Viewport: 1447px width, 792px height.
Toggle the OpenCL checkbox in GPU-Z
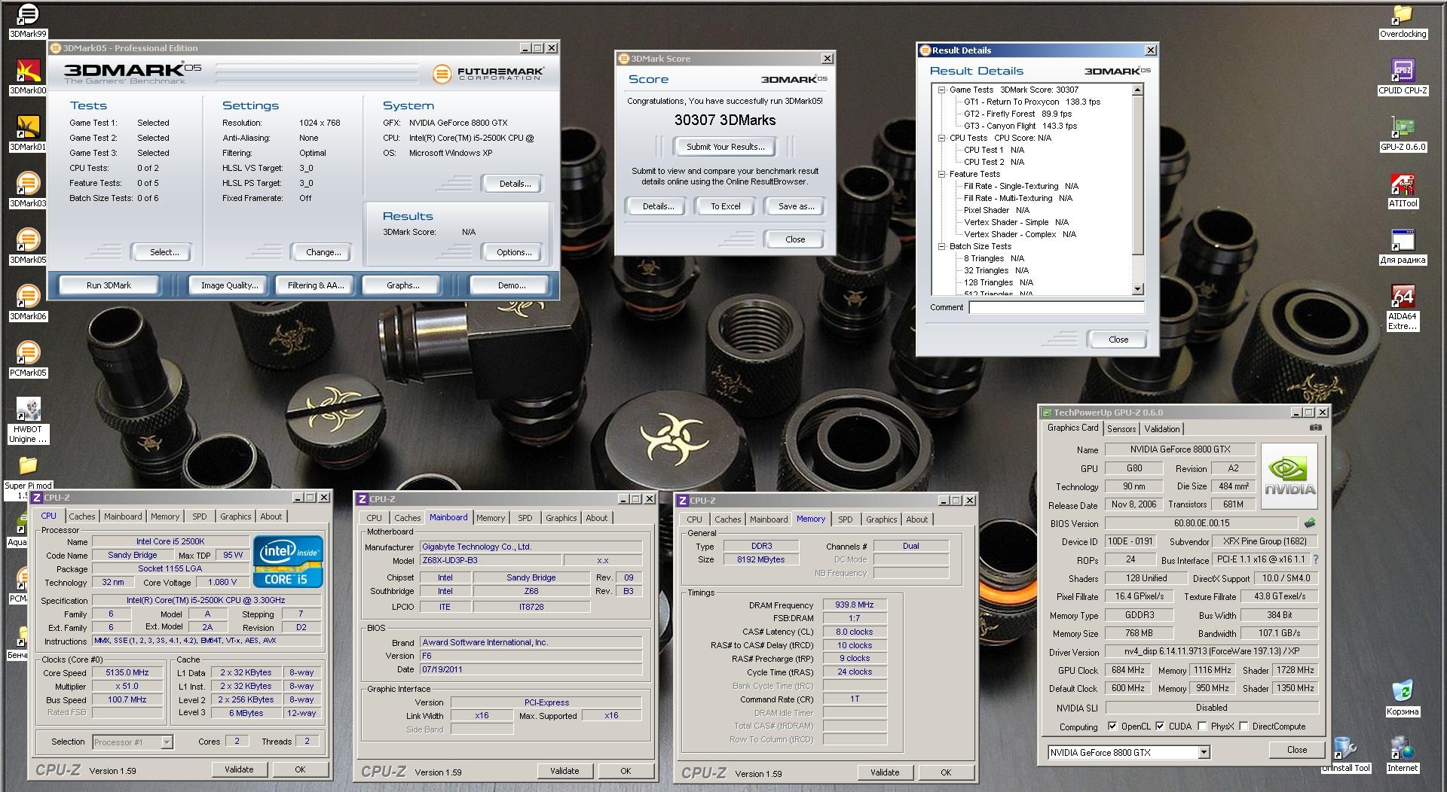[x=1112, y=727]
